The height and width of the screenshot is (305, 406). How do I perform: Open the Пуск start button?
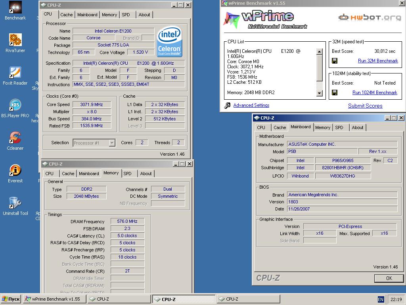pos(11,299)
